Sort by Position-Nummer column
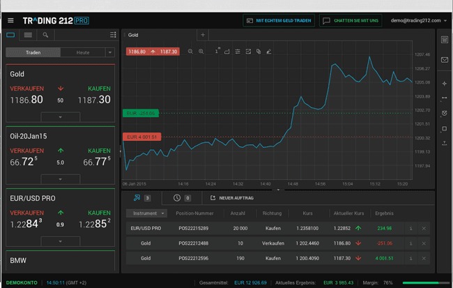The height and width of the screenshot is (288, 453). (x=194, y=213)
